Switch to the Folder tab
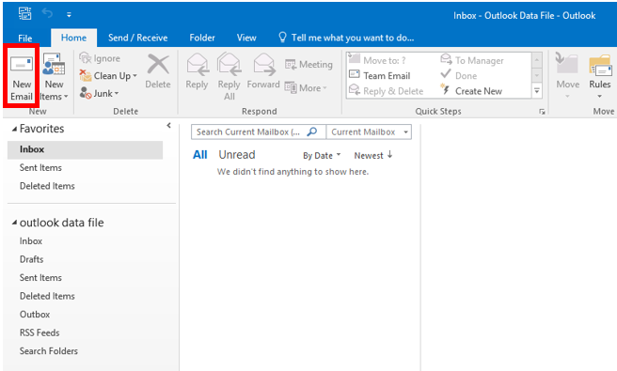 [x=202, y=38]
